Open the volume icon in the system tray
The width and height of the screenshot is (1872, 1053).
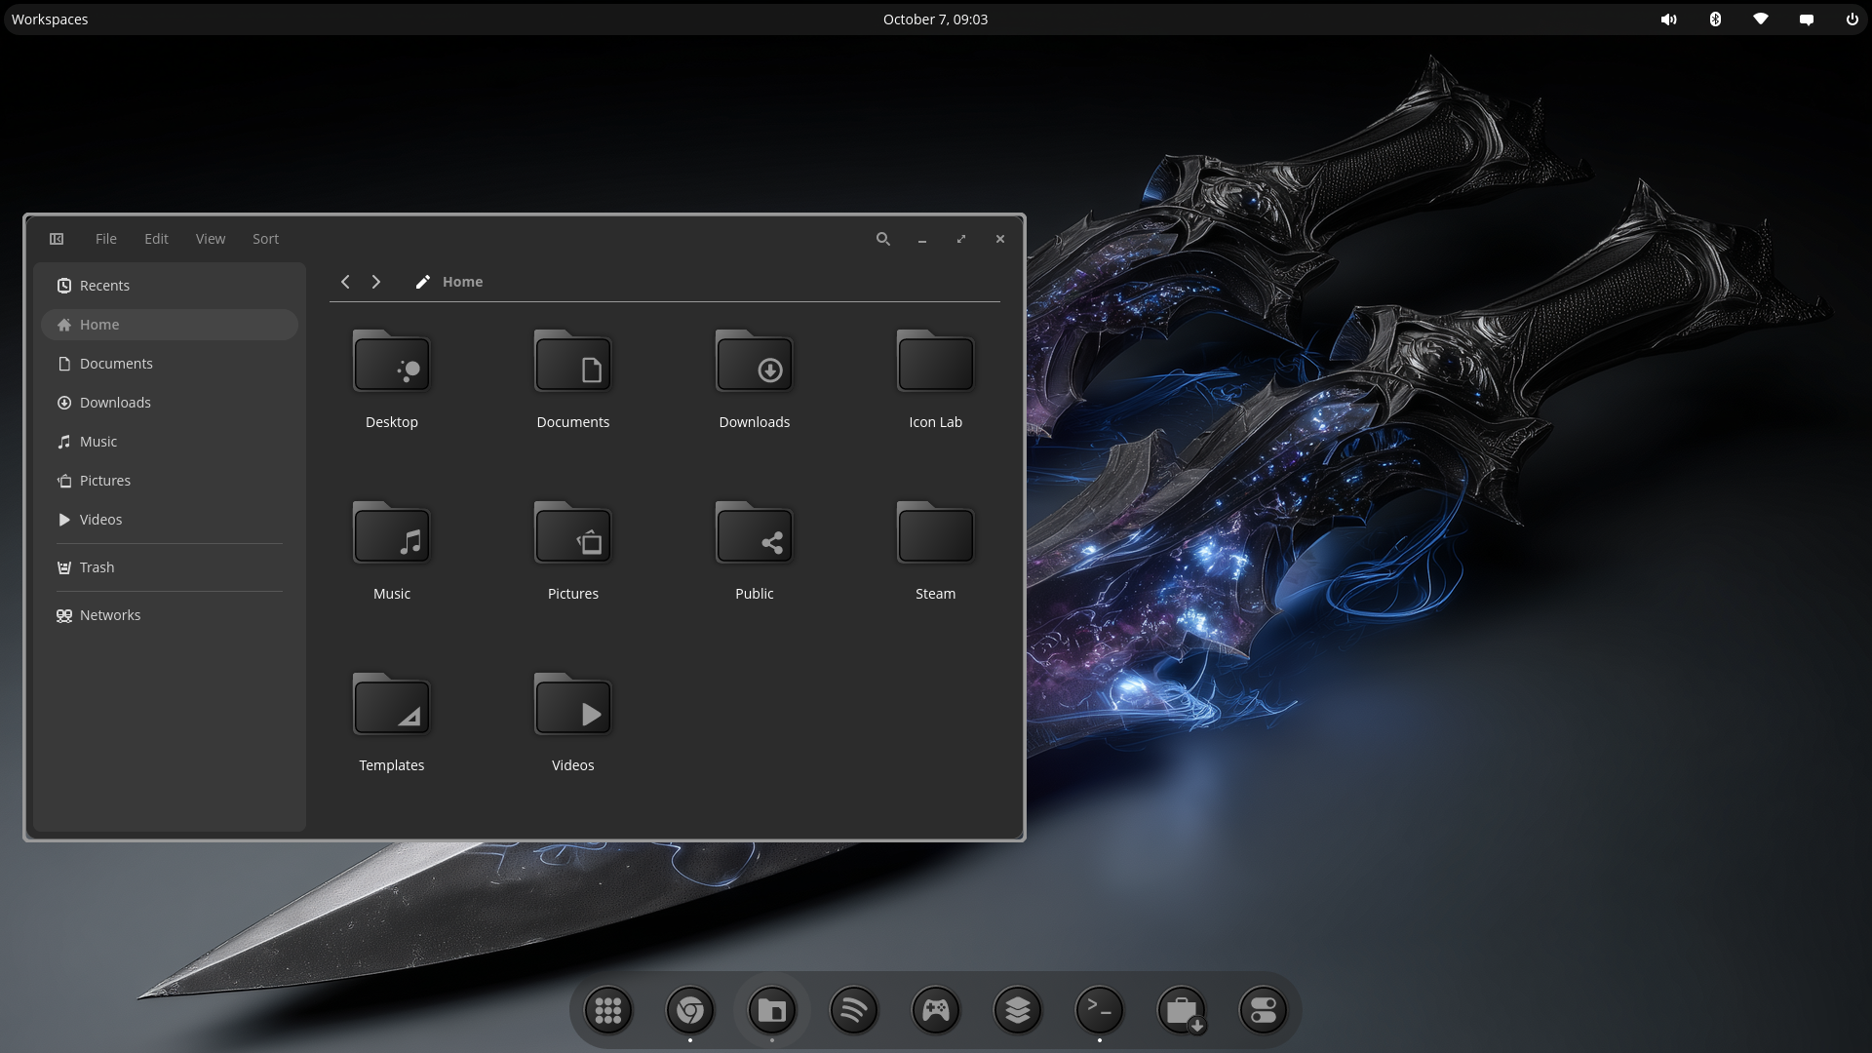coord(1668,19)
